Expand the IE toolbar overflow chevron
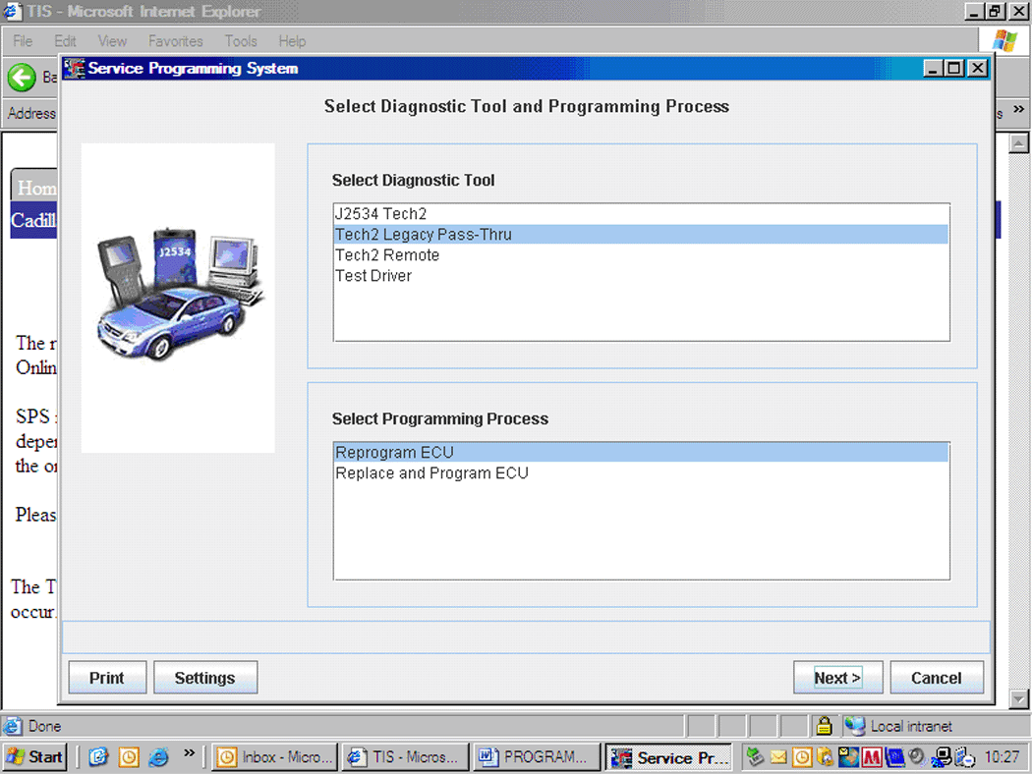The height and width of the screenshot is (774, 1032). click(1018, 113)
